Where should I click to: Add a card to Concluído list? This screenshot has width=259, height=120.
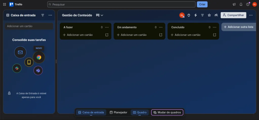pyautogui.click(x=185, y=35)
